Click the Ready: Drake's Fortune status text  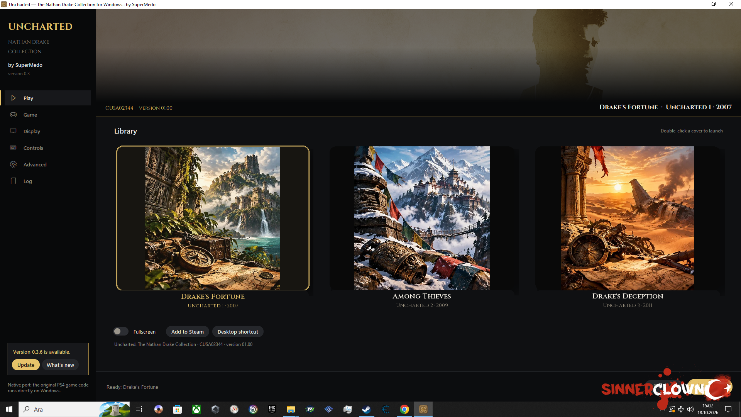click(x=132, y=387)
